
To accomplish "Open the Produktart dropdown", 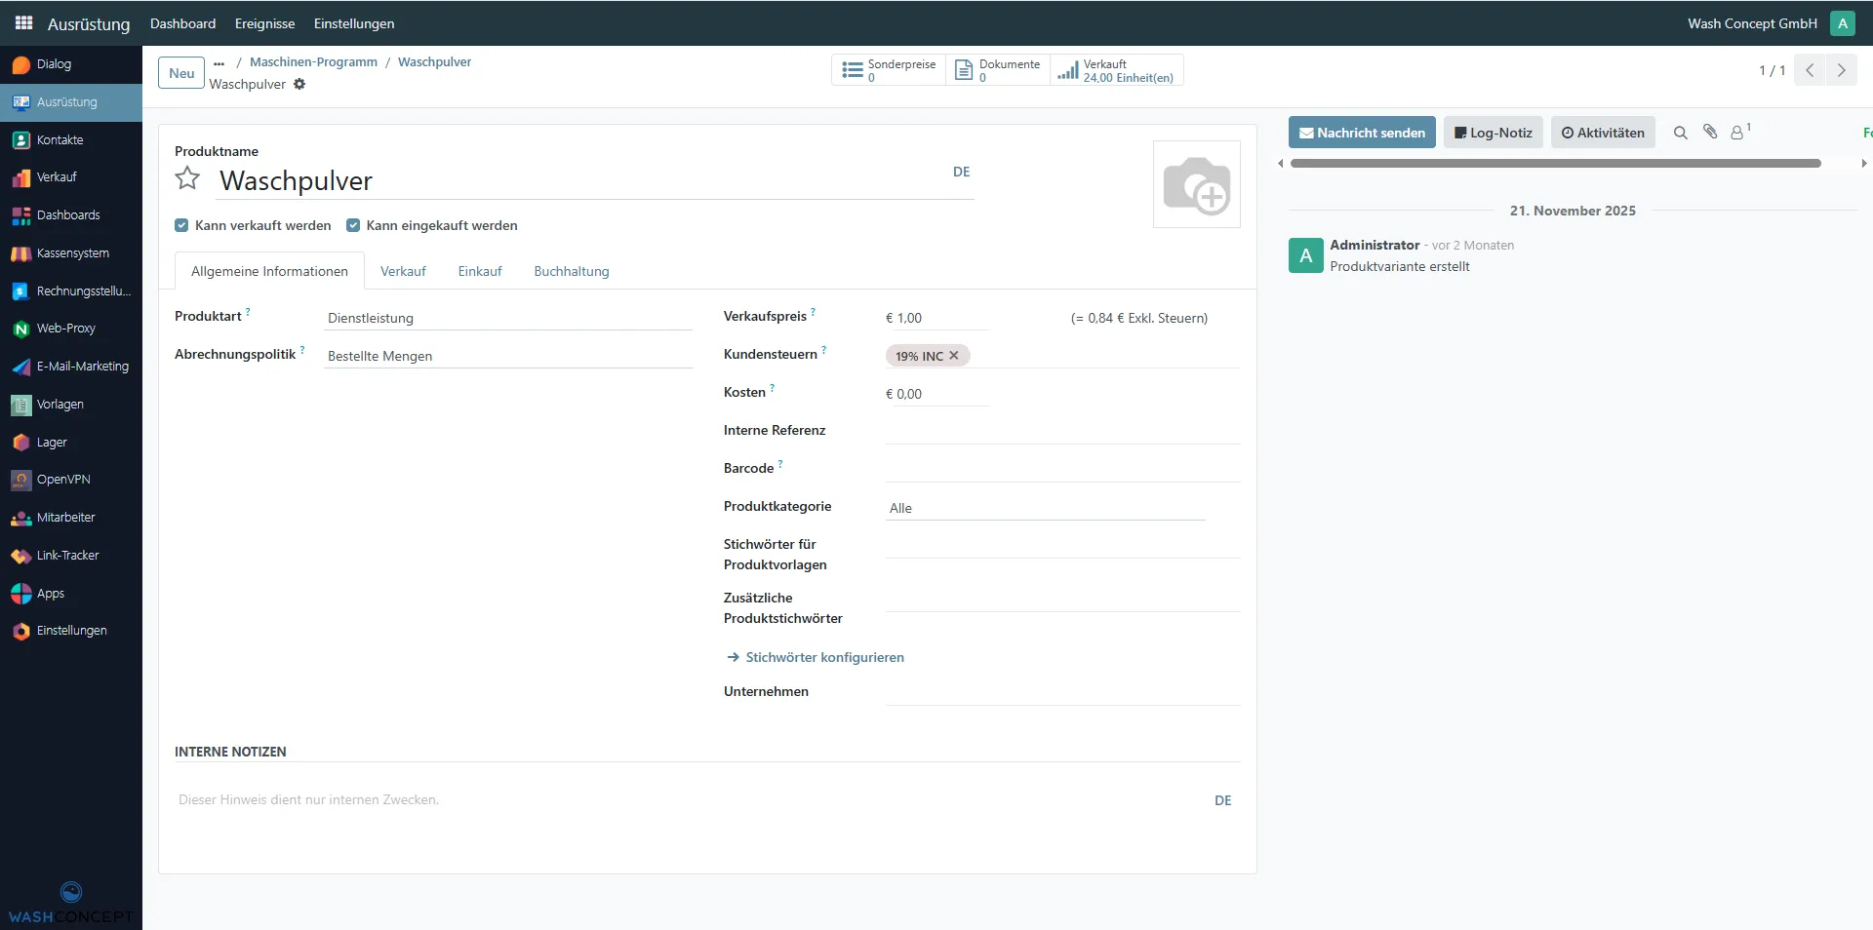I will (x=507, y=318).
